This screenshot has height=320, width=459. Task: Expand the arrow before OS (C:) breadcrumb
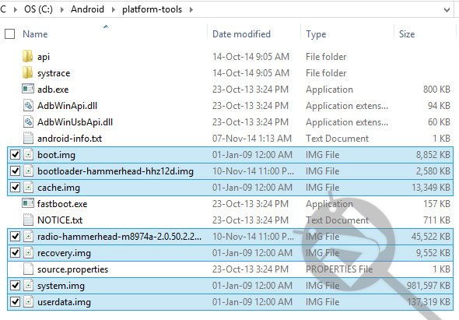15,9
